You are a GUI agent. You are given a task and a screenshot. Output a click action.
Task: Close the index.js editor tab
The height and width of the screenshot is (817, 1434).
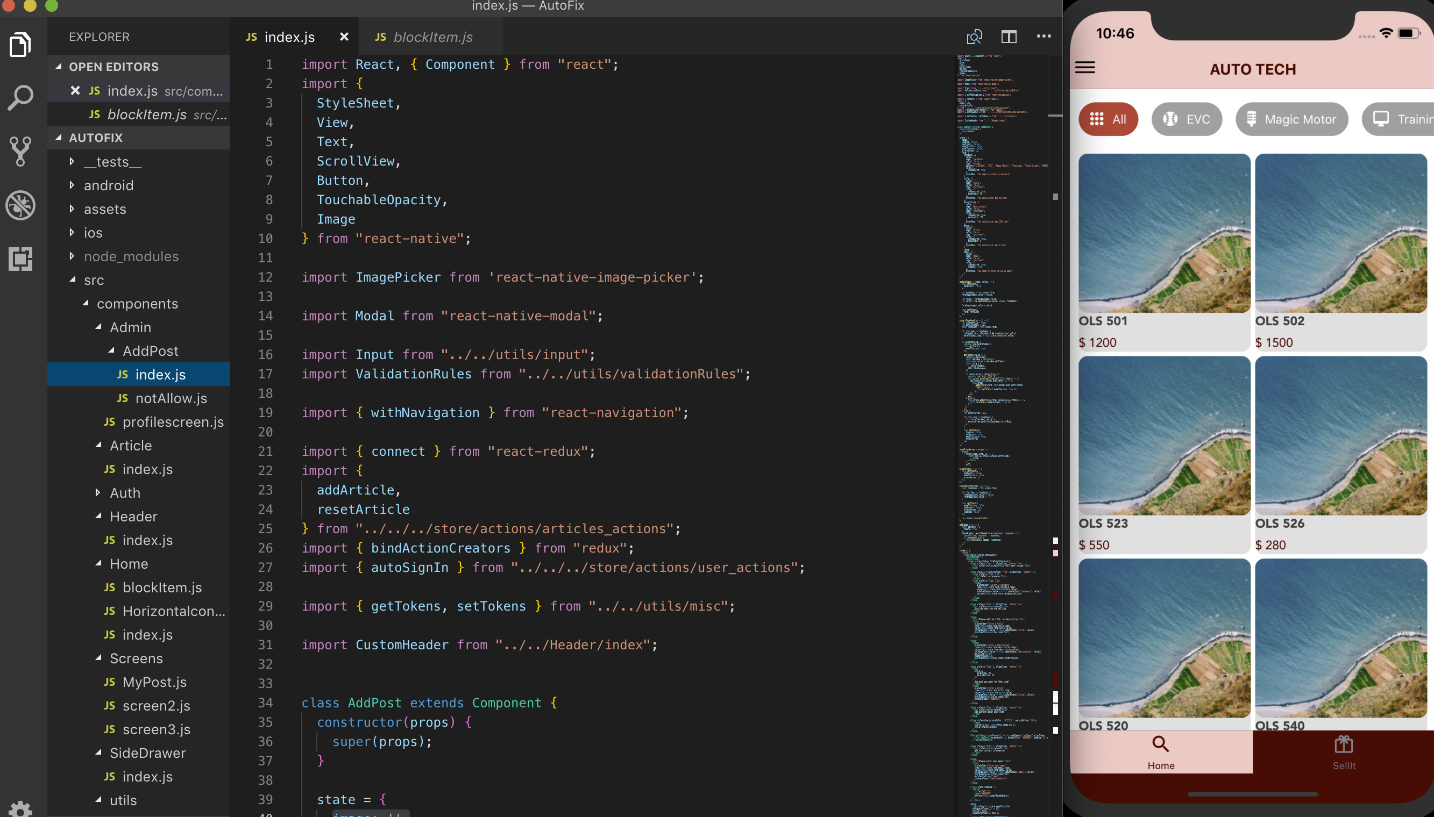point(344,37)
